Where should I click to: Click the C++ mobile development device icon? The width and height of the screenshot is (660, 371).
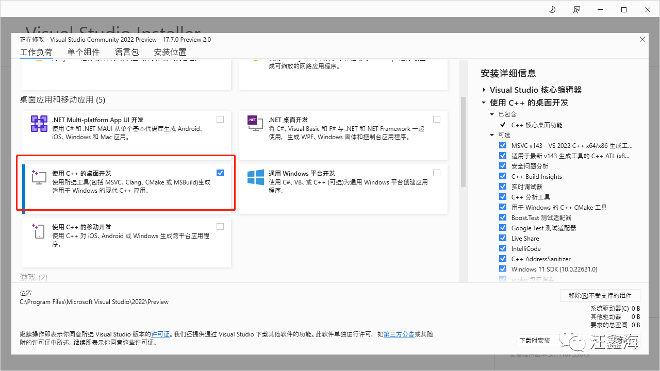[x=39, y=231]
